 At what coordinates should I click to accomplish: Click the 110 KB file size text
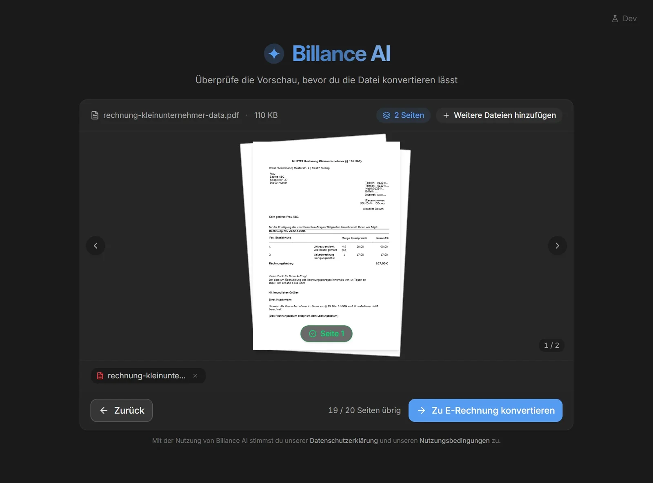(266, 115)
